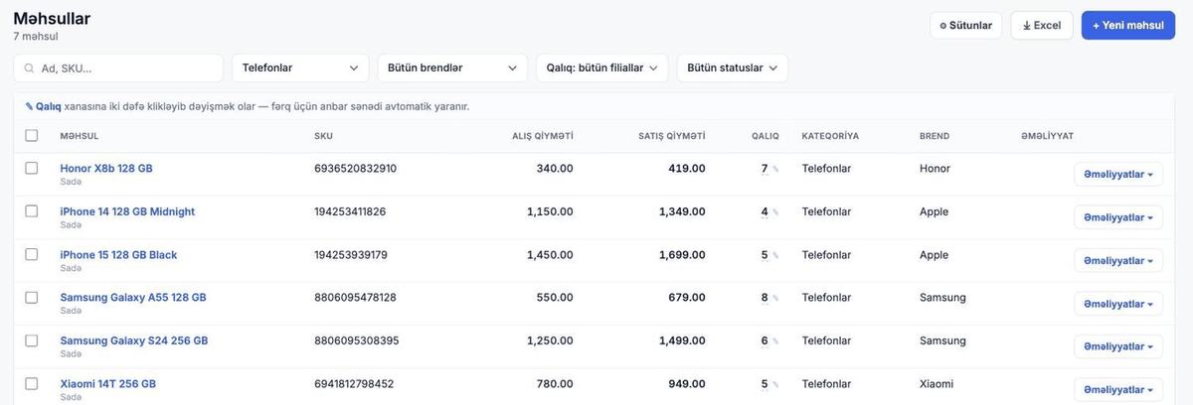Click the sale price 1,699.00
The image size is (1193, 405).
pos(682,255)
